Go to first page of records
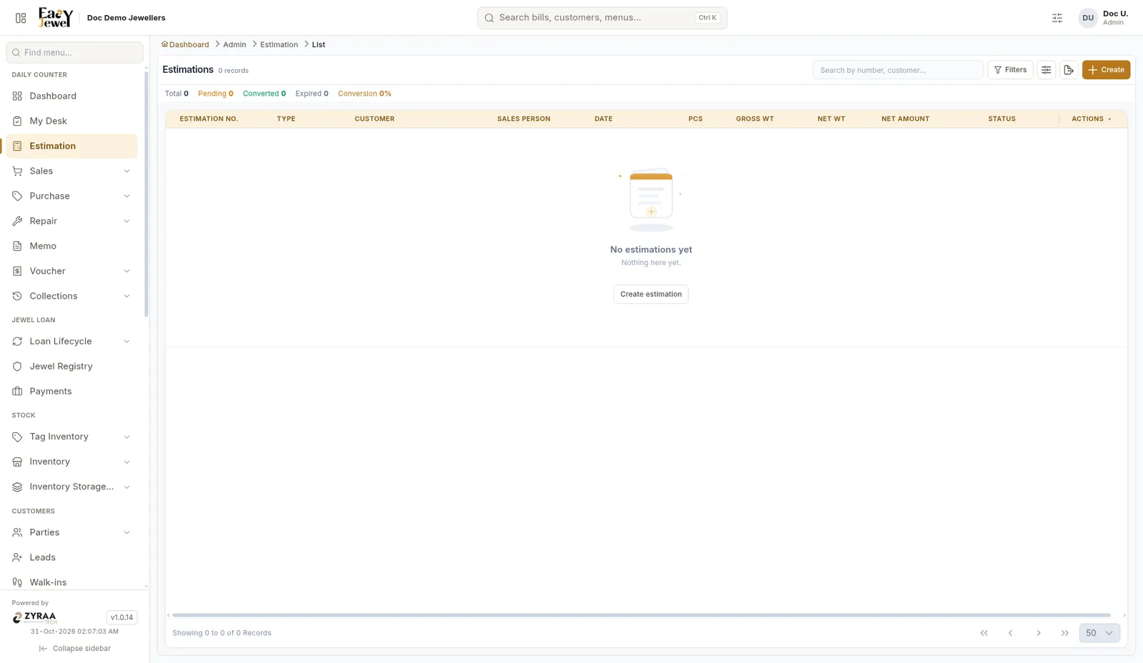The image size is (1143, 663). point(984,633)
